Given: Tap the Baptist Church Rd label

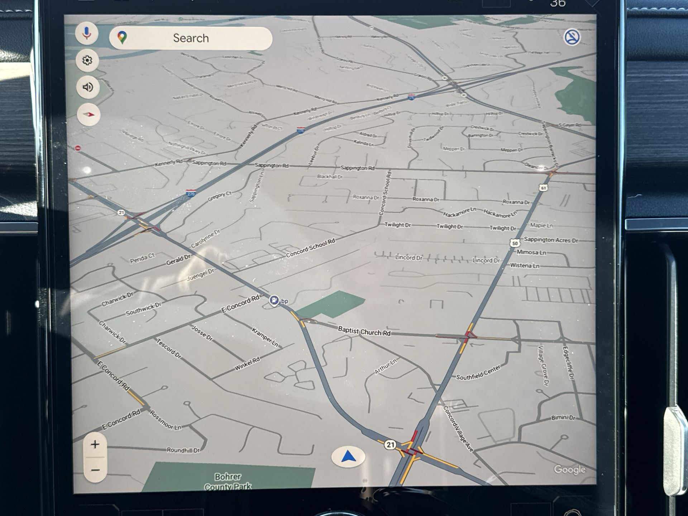Looking at the screenshot, I should (364, 331).
